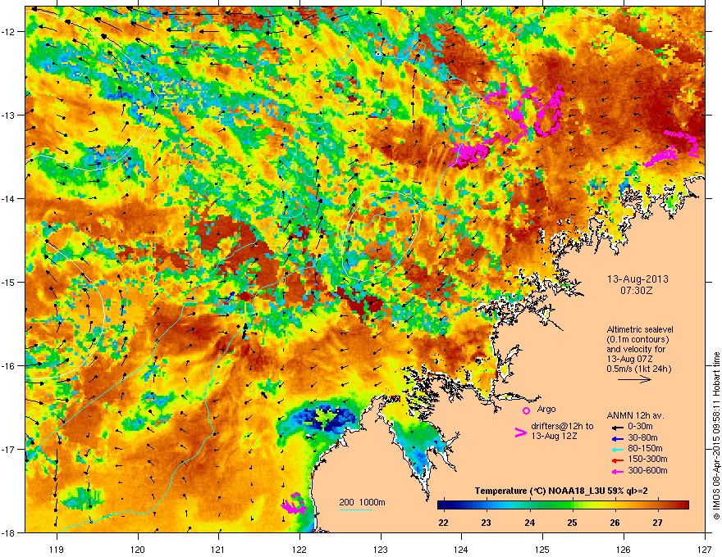722x557 pixels.
Task: Click the magenta 300-600m legend arrow
Action: [617, 471]
